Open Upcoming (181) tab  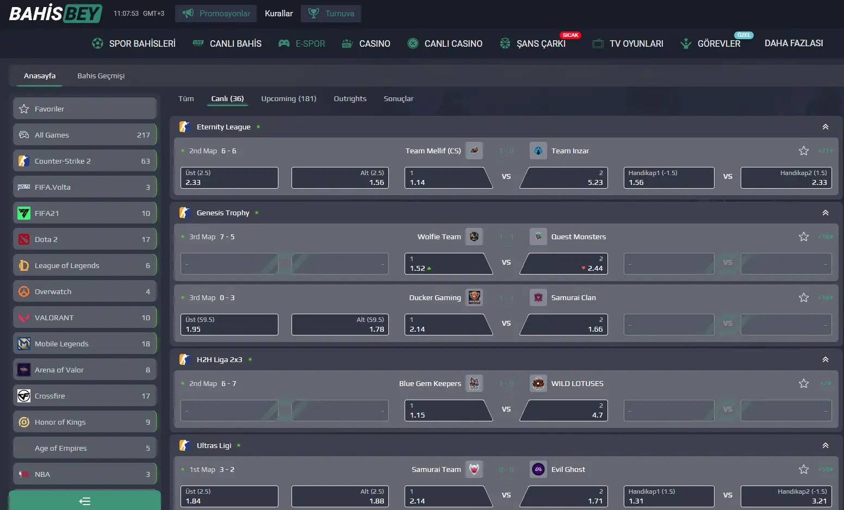(x=289, y=98)
